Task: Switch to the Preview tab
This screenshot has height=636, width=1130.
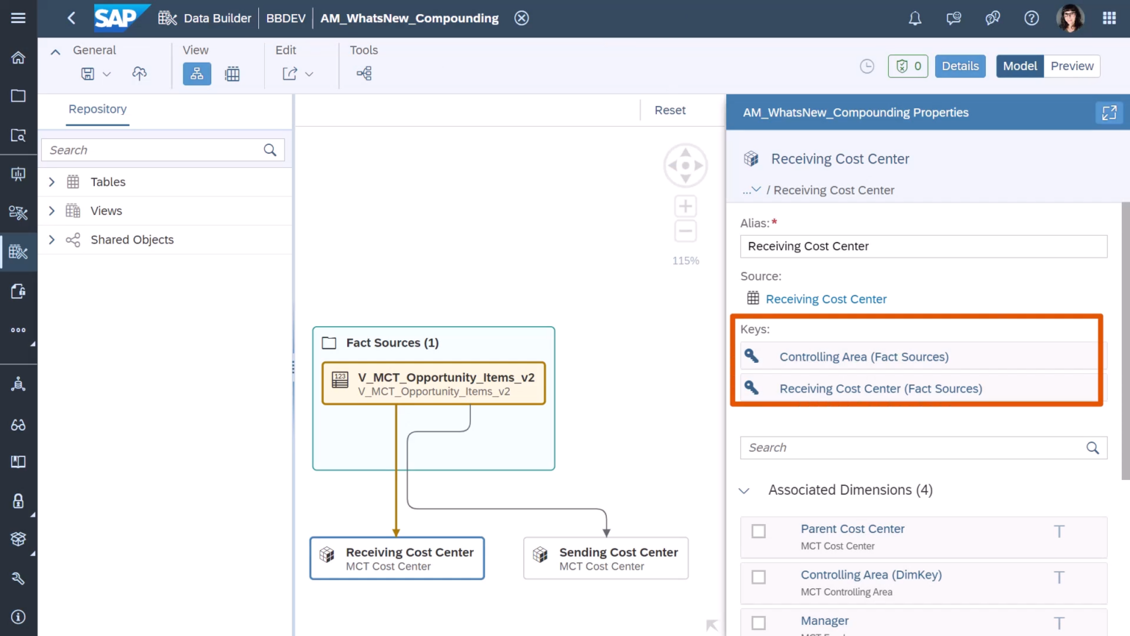Action: (x=1071, y=66)
